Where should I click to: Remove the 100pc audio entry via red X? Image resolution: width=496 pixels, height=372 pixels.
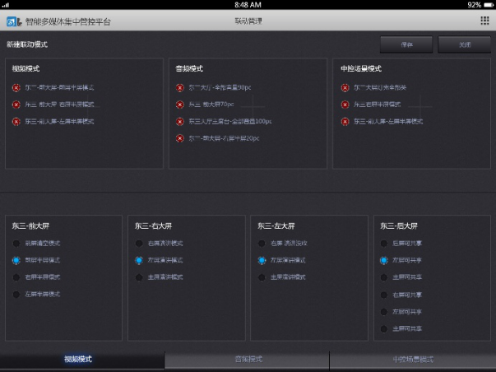(179, 121)
